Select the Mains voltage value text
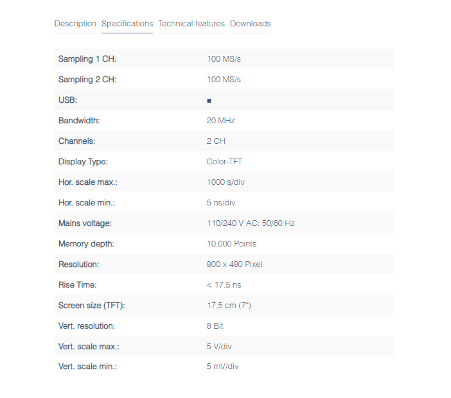Viewport: 451px width, 398px height. [x=251, y=223]
